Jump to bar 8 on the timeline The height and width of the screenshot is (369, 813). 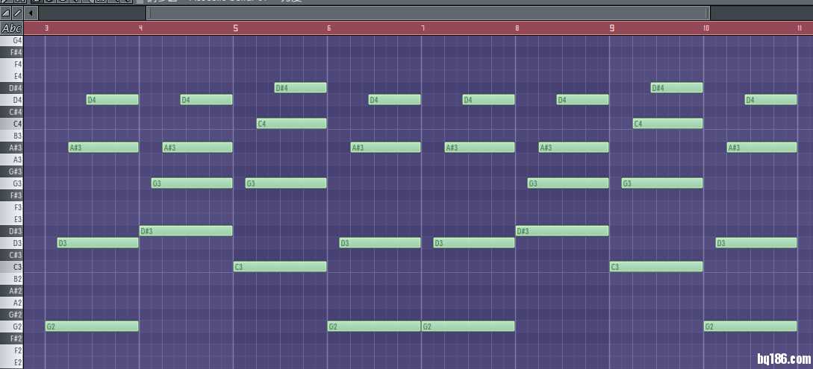coord(517,28)
